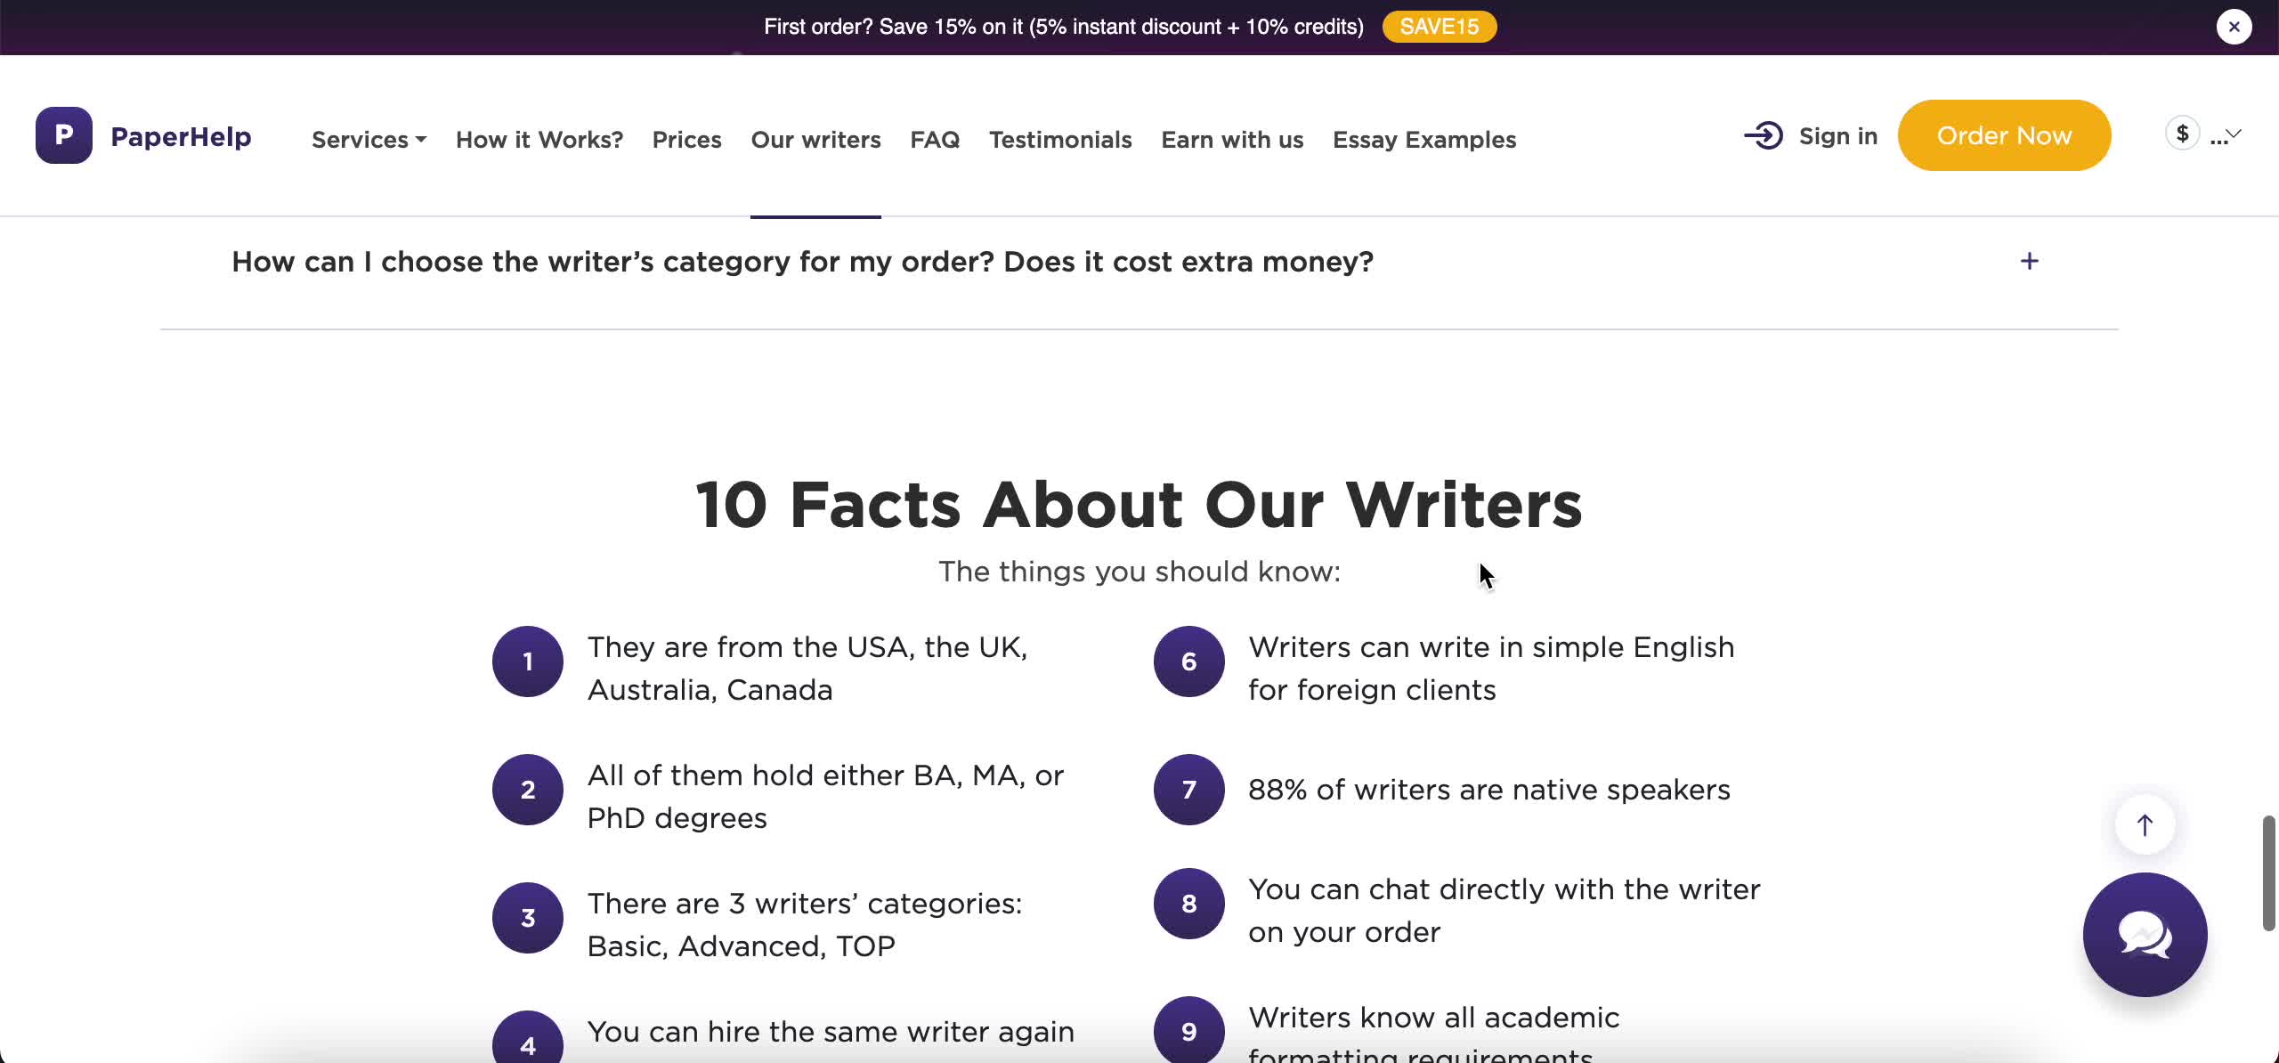Click the number 3 fact circle
This screenshot has height=1063, width=2279.
coord(528,918)
